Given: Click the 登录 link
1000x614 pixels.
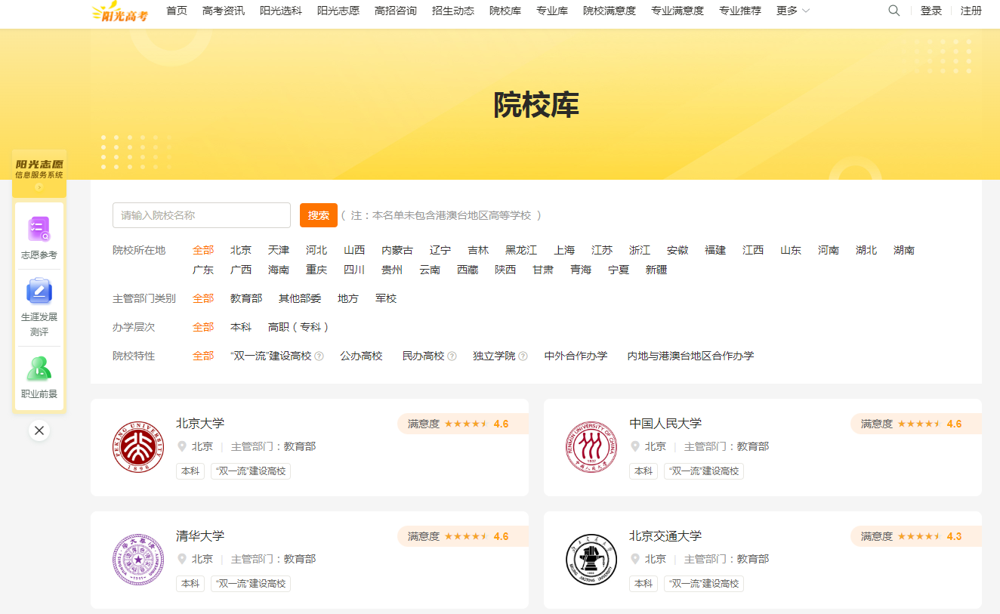Looking at the screenshot, I should [x=931, y=11].
